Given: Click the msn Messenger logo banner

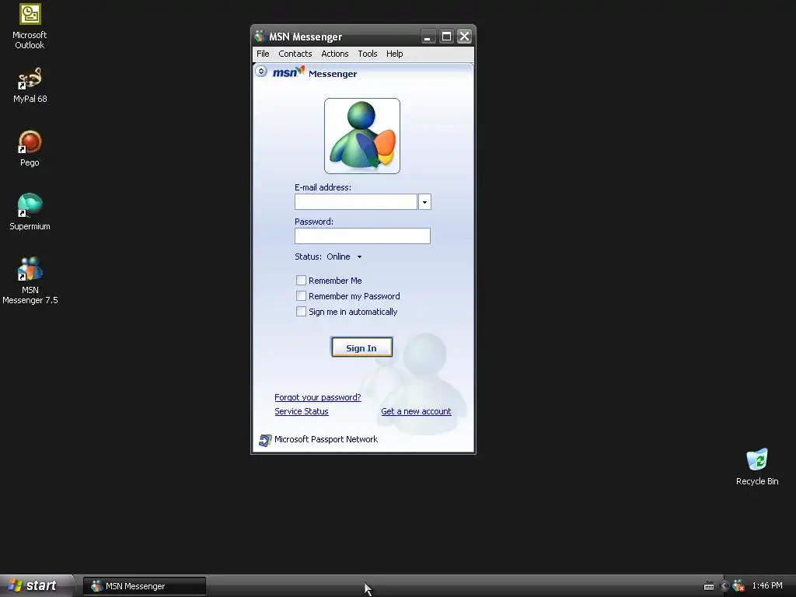Looking at the screenshot, I should click(x=315, y=72).
